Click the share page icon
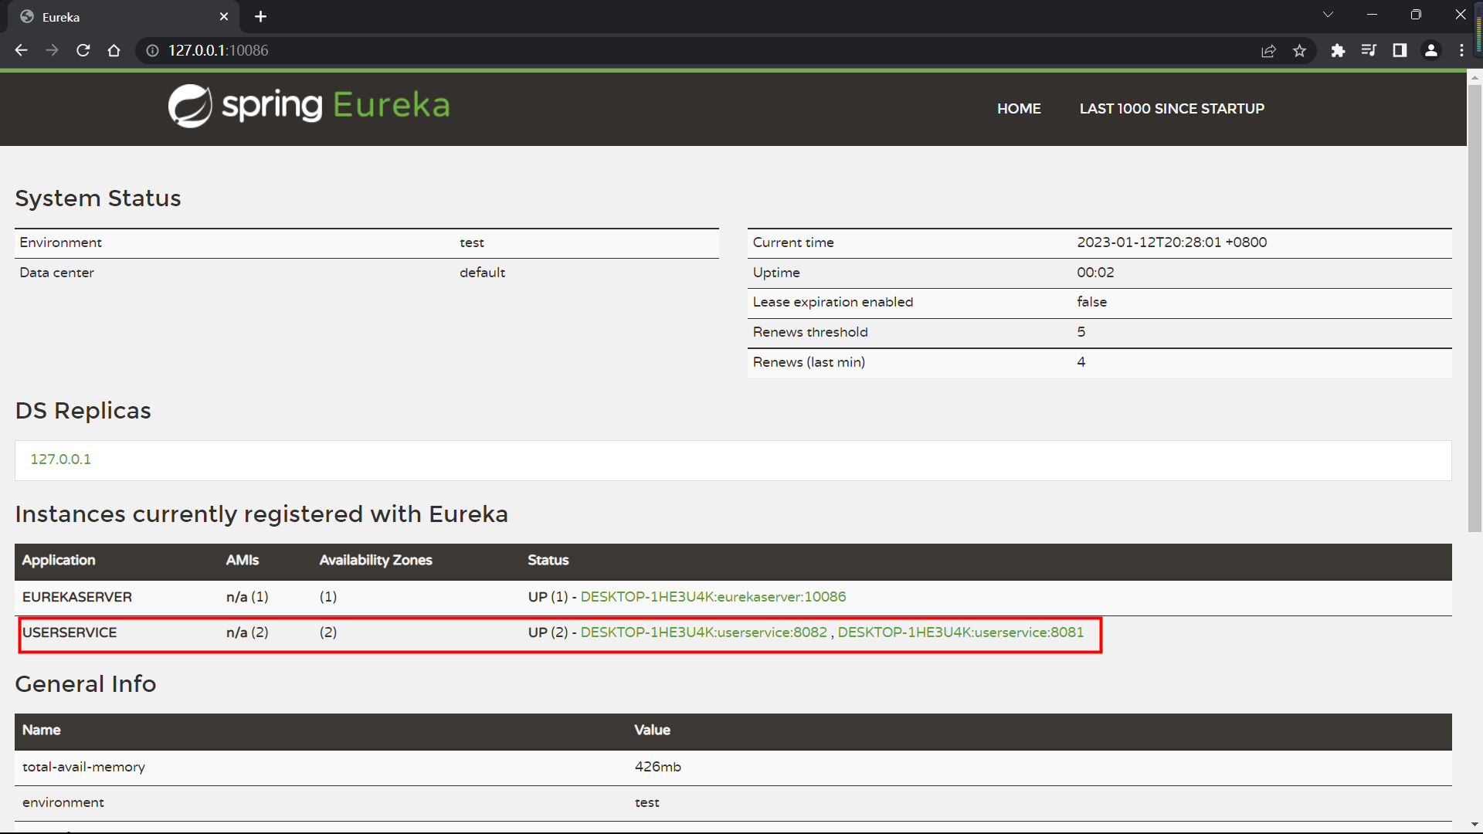This screenshot has width=1483, height=834. pyautogui.click(x=1268, y=50)
